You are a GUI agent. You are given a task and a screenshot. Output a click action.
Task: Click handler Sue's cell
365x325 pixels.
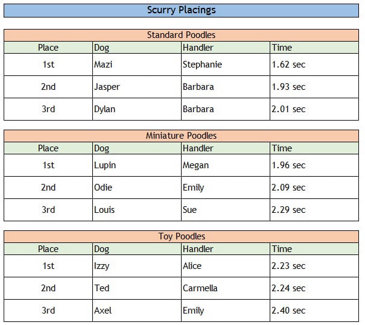click(225, 210)
